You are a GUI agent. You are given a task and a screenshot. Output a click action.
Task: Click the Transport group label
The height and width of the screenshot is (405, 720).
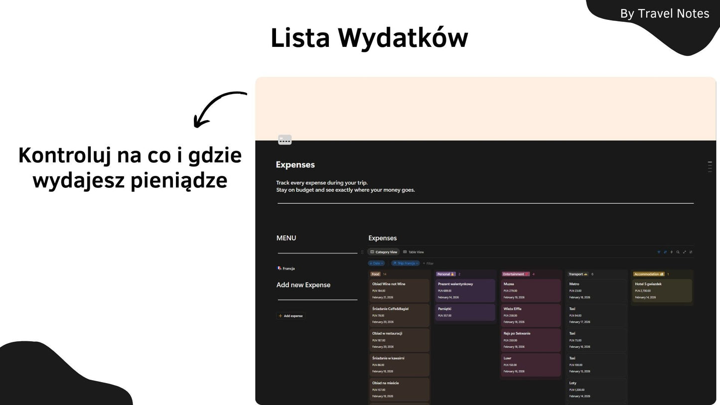pos(578,274)
